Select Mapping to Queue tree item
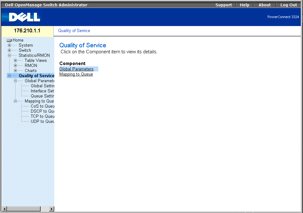Image resolution: width=303 pixels, height=213 pixels. [x=39, y=101]
